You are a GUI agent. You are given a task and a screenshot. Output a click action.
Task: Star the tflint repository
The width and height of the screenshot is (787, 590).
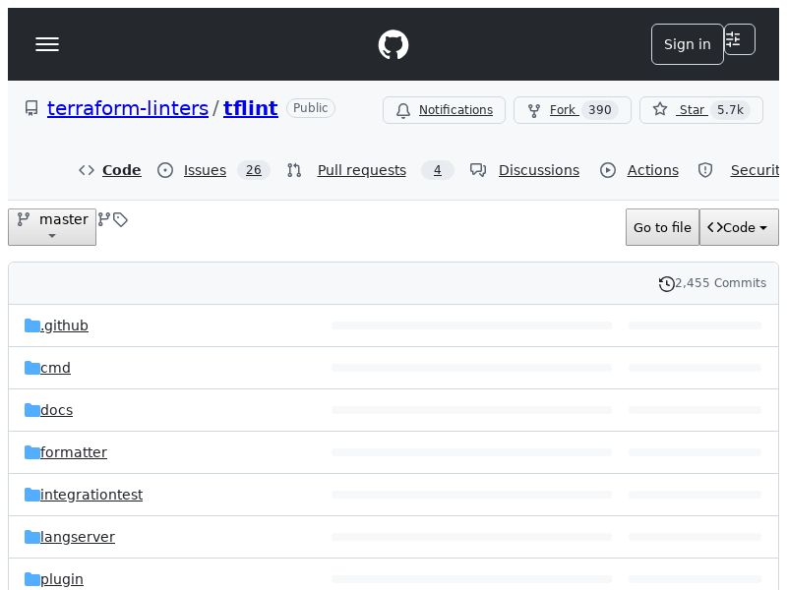[700, 110]
